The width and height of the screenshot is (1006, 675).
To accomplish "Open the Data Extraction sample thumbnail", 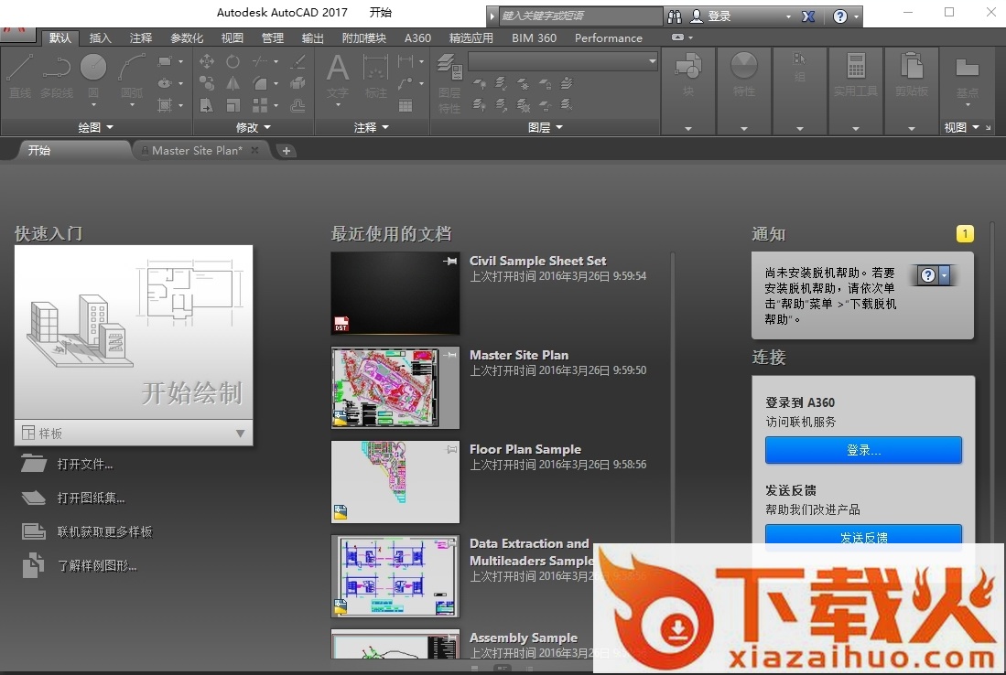I will (x=395, y=576).
